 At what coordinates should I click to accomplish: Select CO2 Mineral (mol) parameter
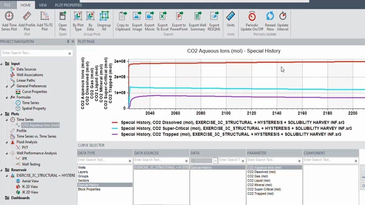pyautogui.click(x=260, y=185)
